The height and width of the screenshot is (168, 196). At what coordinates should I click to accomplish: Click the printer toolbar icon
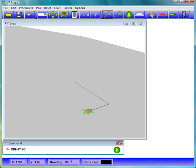pos(30,14)
